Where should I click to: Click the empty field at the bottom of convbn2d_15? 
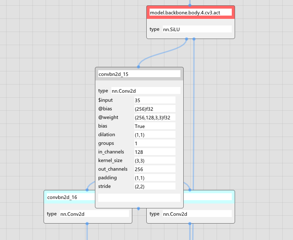(139, 198)
